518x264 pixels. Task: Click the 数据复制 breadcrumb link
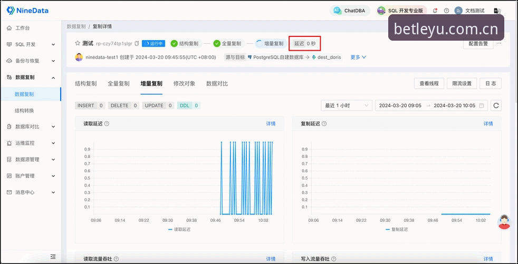tap(76, 26)
